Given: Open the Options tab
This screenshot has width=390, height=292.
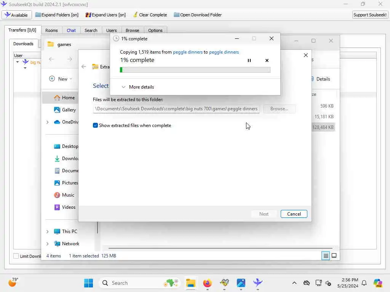Looking at the screenshot, I should coord(155,30).
